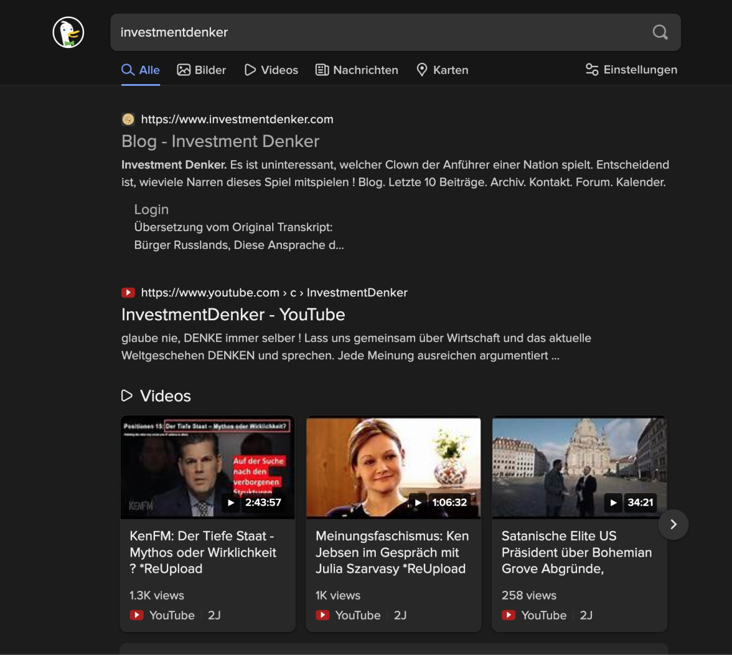This screenshot has width=732, height=655.
Task: Open the Login sitelink
Action: [151, 209]
